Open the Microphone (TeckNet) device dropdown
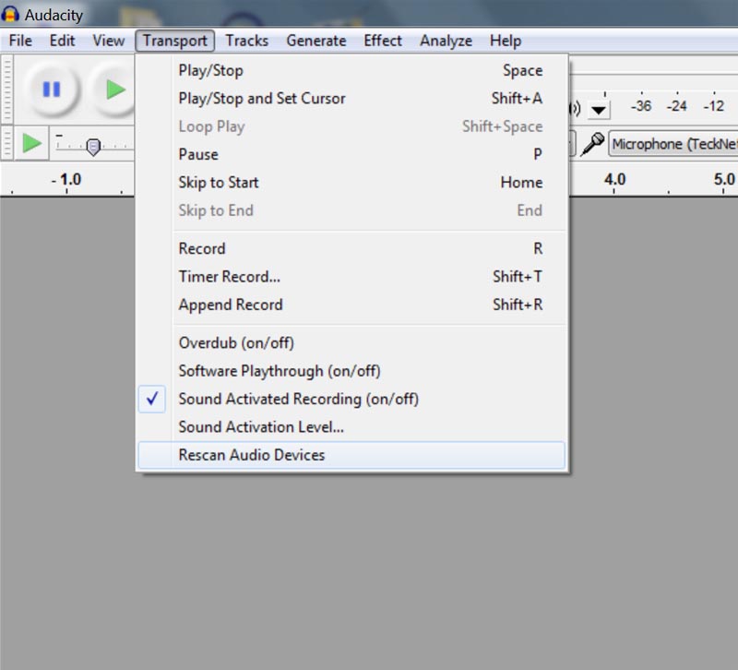The height and width of the screenshot is (670, 738). point(673,144)
